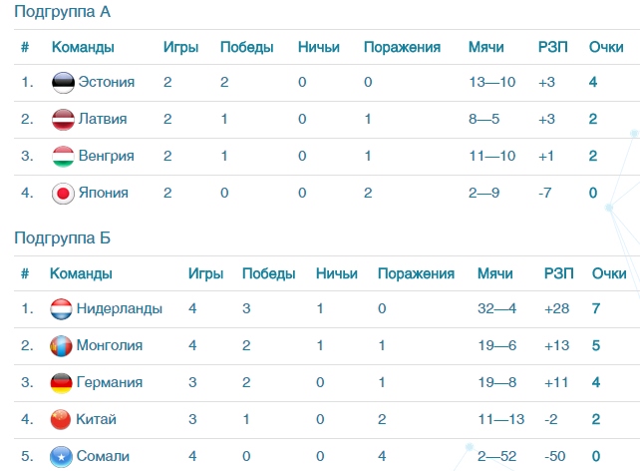Open the Венгрия team link
This screenshot has height=471, width=640.
[106, 156]
